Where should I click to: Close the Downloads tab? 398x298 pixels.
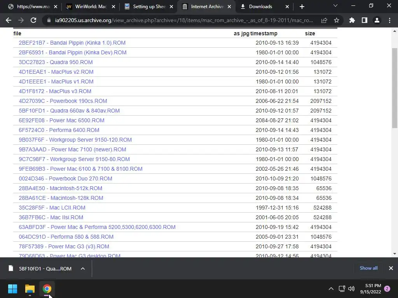[287, 7]
